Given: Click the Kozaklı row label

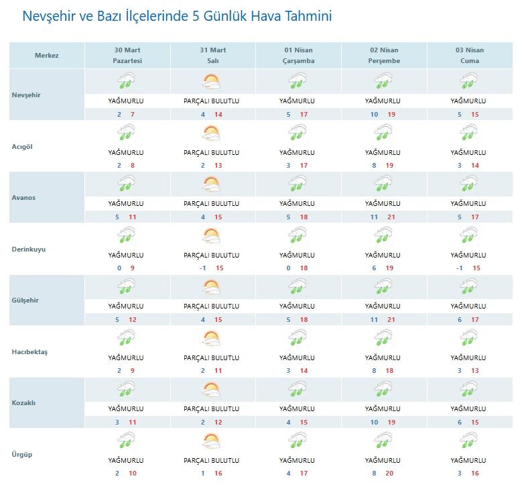Looking at the screenshot, I should pos(25,403).
